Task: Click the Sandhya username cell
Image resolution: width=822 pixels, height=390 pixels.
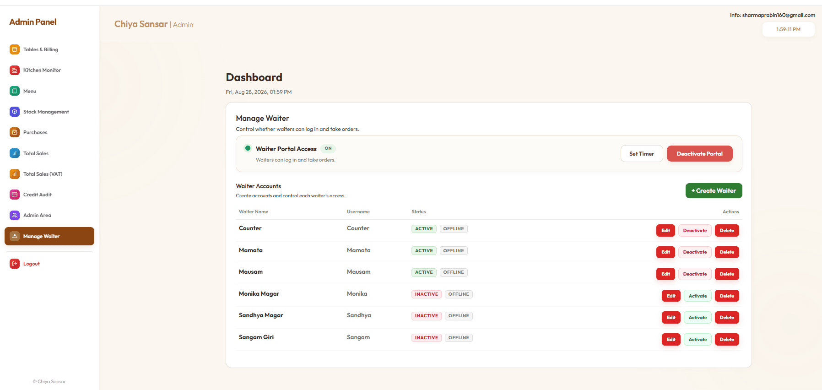Action: [x=359, y=315]
